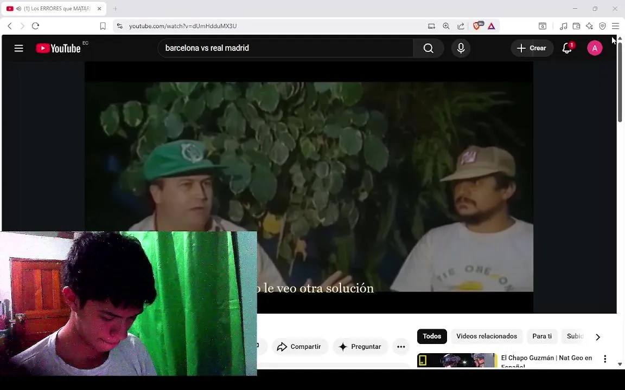This screenshot has height=390, width=625.
Task: Share this page link
Action: tap(461, 26)
